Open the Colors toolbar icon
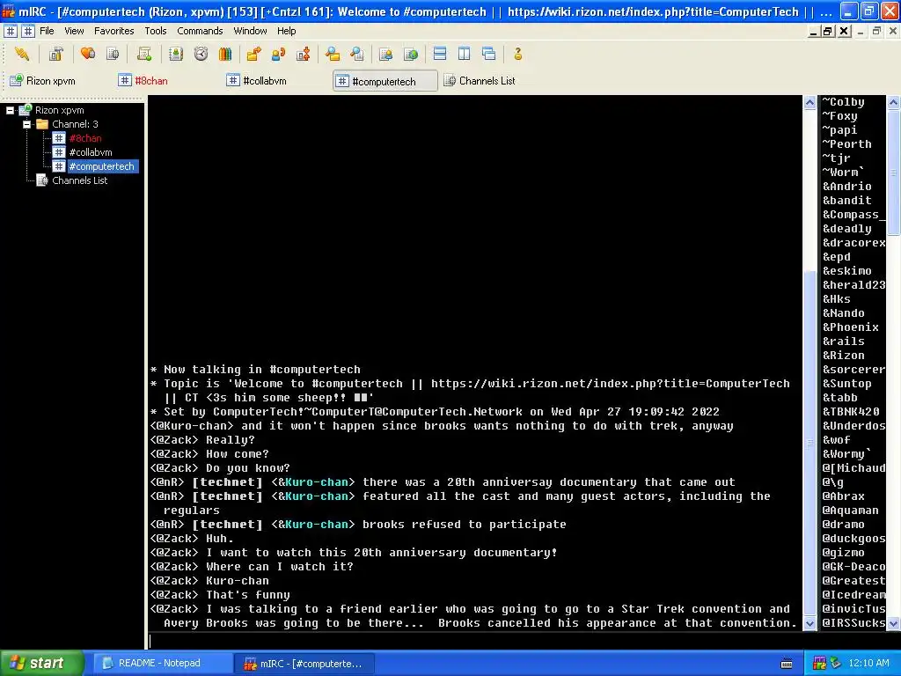 pyautogui.click(x=225, y=54)
